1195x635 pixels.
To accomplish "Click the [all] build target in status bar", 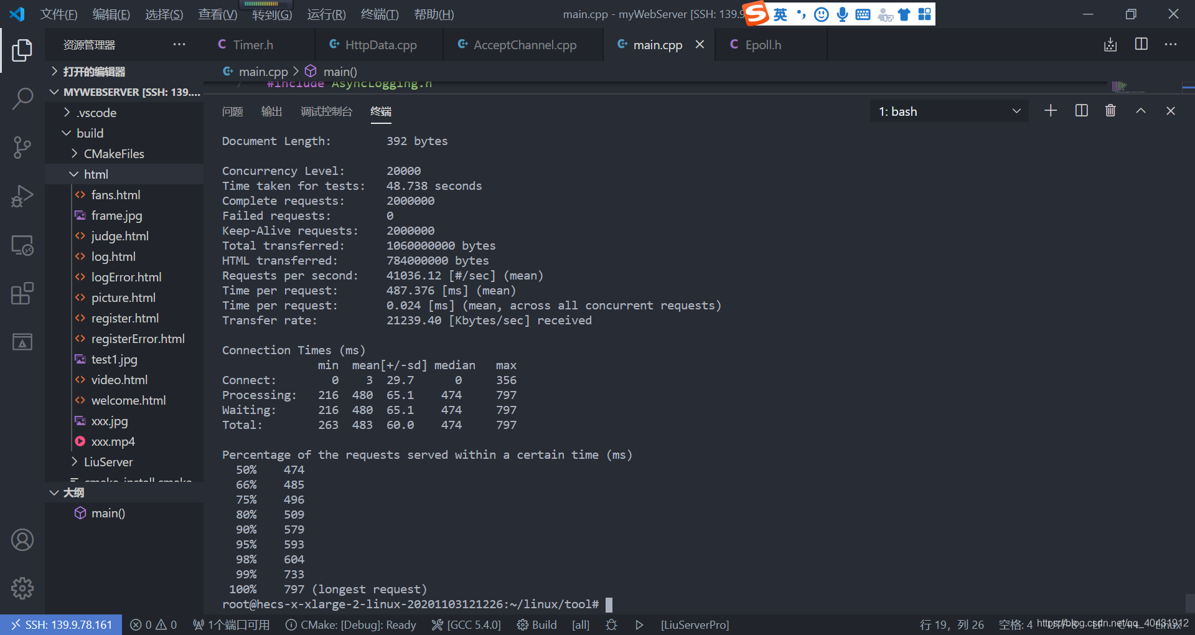I will (x=581, y=624).
